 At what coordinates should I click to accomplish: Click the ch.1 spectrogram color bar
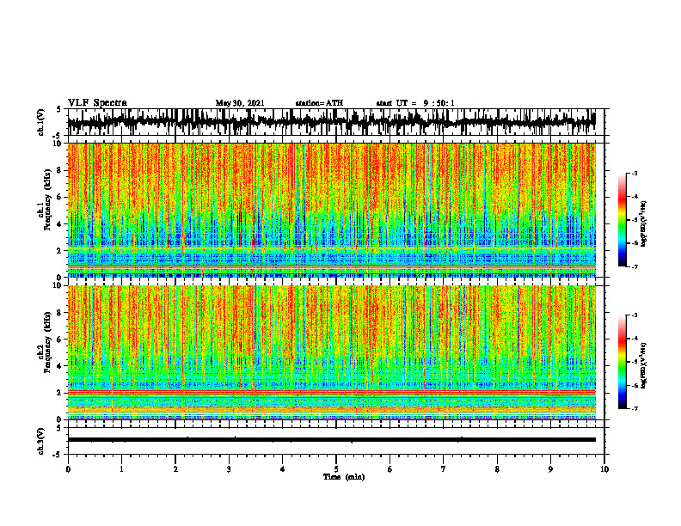pos(622,220)
